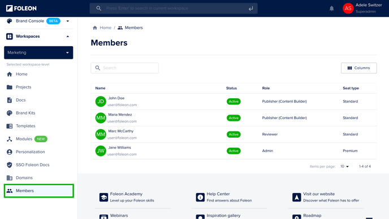
Task: Click the Help Center info icon
Action: pos(200,198)
